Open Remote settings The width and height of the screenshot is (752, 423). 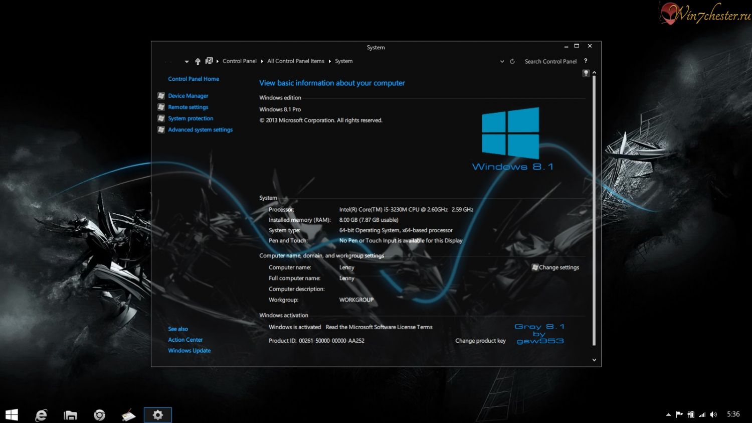click(x=188, y=107)
